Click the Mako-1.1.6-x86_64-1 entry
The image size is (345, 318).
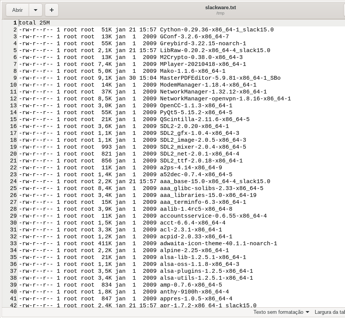tap(193, 71)
